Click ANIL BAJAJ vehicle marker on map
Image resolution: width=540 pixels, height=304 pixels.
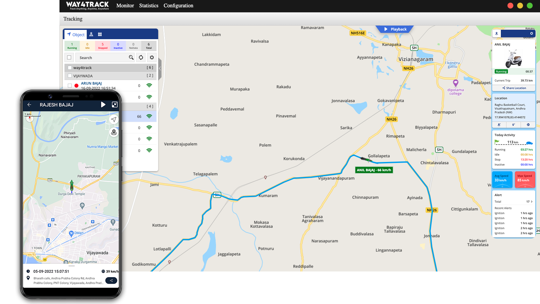point(366,159)
